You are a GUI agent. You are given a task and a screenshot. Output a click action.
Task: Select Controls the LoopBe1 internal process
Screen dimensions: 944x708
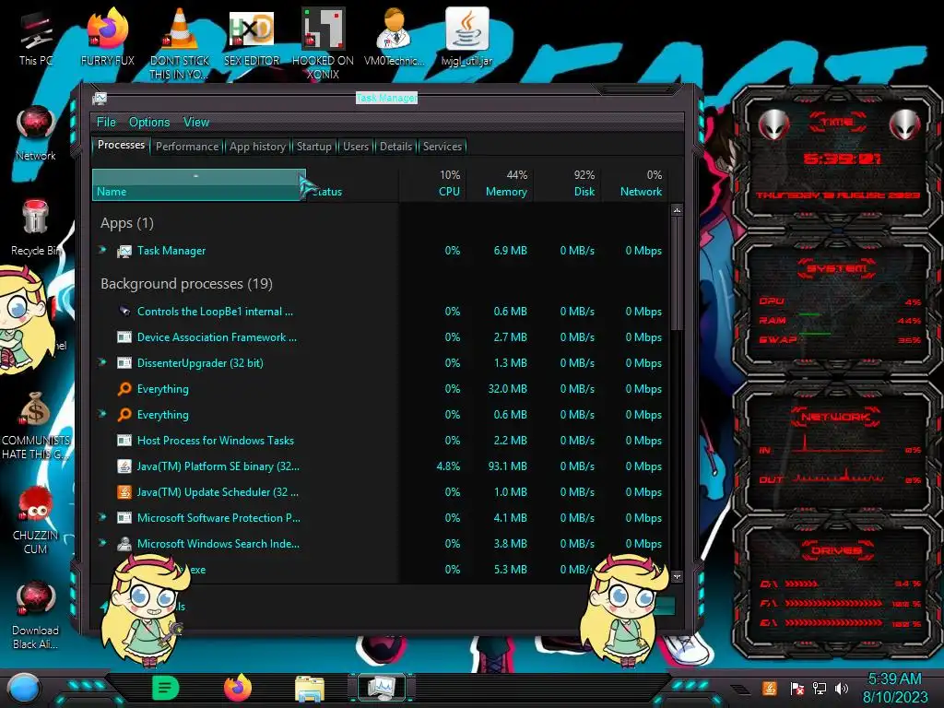(381, 312)
